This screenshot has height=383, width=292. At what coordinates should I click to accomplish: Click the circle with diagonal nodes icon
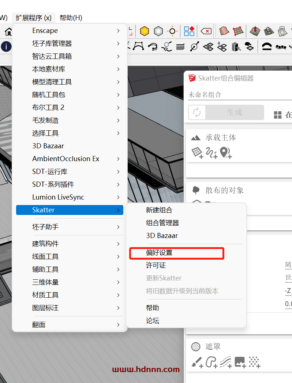click(x=195, y=47)
